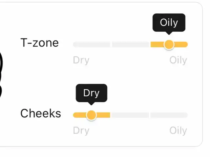
Task: Click the far right end of T-zone track
Action: click(x=186, y=44)
